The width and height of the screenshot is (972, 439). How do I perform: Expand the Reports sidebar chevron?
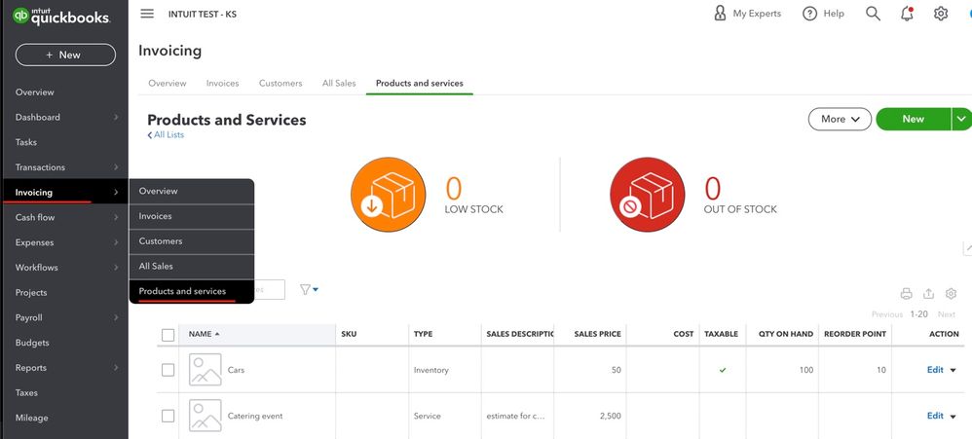point(116,368)
